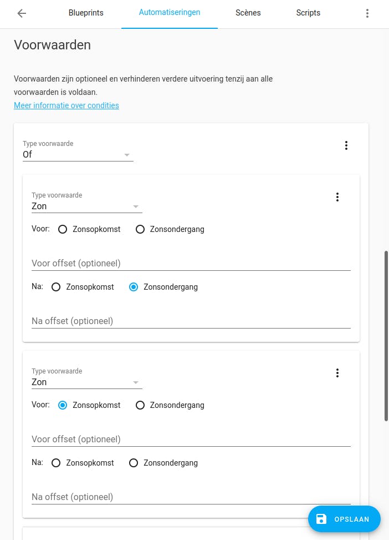
Task: Select Zonsondergang for 'Voor' in first Zon condition
Action: pos(140,229)
